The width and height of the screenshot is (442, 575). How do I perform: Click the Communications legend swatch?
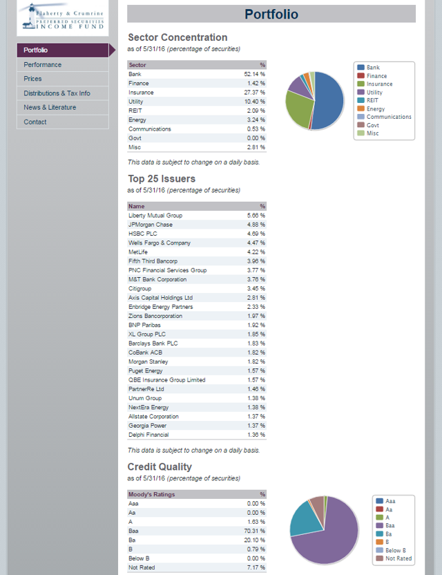tap(361, 117)
